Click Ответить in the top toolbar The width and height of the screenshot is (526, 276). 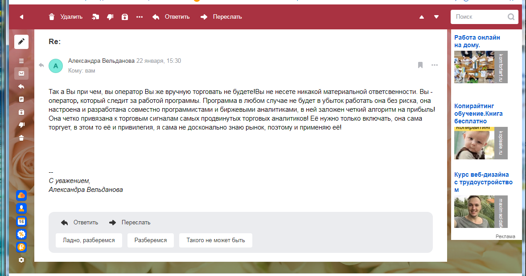pyautogui.click(x=171, y=17)
